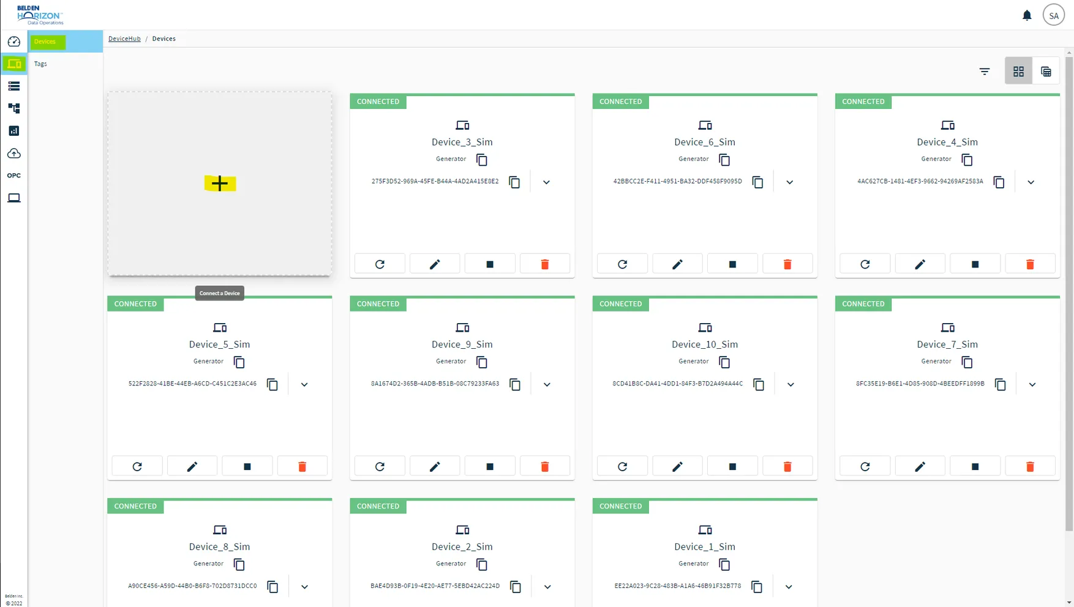Edit Device_7_Sim
This screenshot has width=1074, height=607.
tap(920, 466)
